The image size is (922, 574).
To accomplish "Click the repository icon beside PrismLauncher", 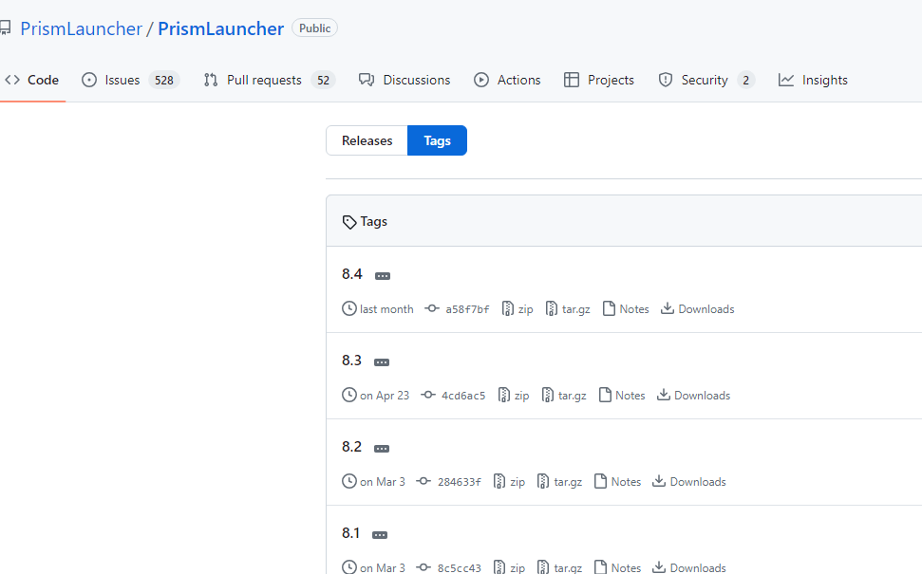I will coord(8,28).
